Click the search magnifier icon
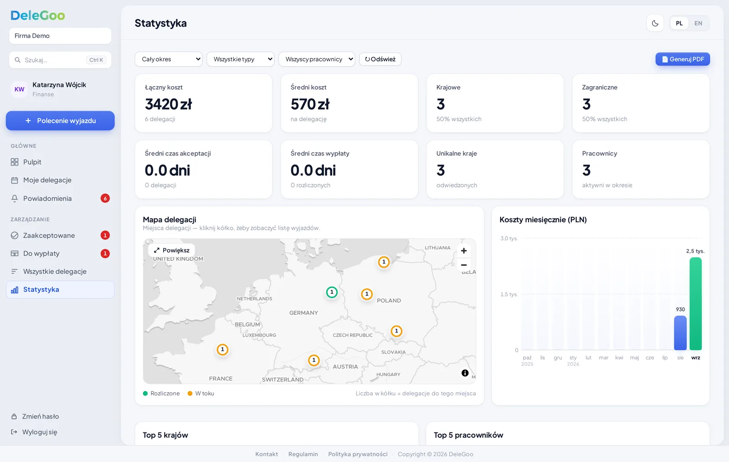 pos(18,60)
